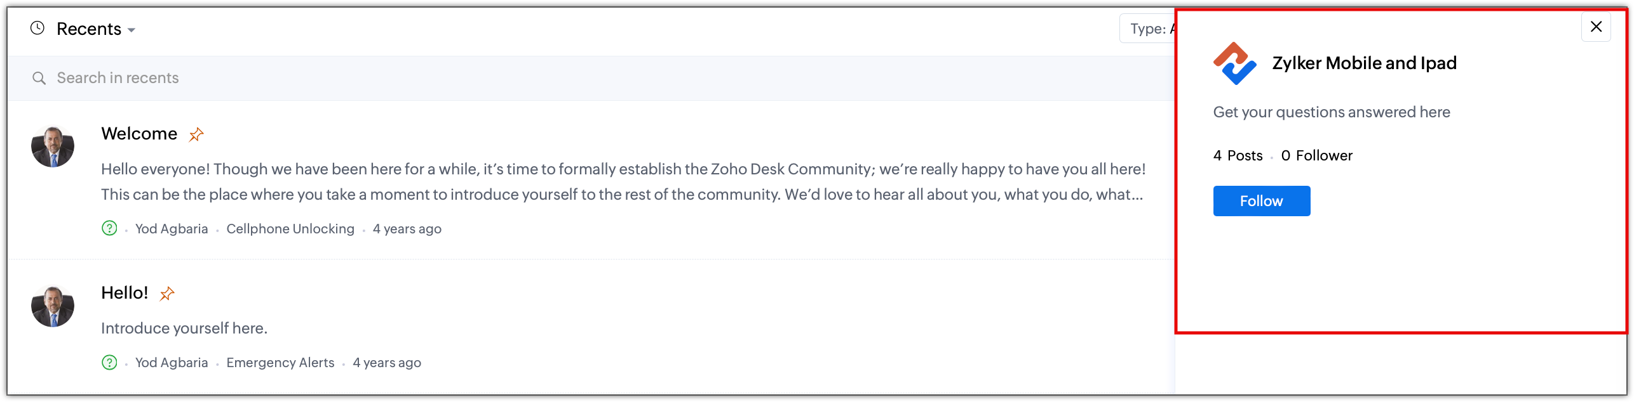The height and width of the screenshot is (402, 1634).
Task: Click the pin icon next to Hello!
Action: [167, 294]
